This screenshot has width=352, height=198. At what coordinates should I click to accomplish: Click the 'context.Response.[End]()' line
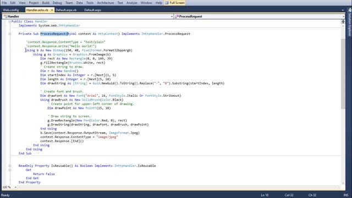pyautogui.click(x=62, y=141)
